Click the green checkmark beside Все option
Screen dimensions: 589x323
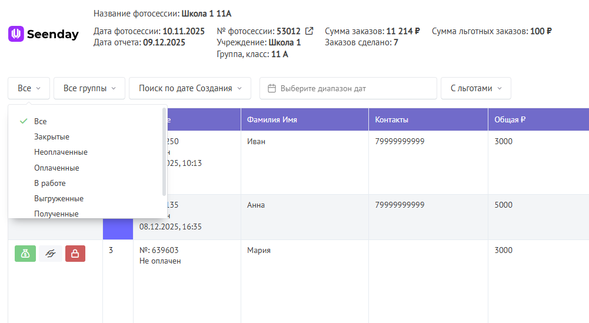[24, 121]
